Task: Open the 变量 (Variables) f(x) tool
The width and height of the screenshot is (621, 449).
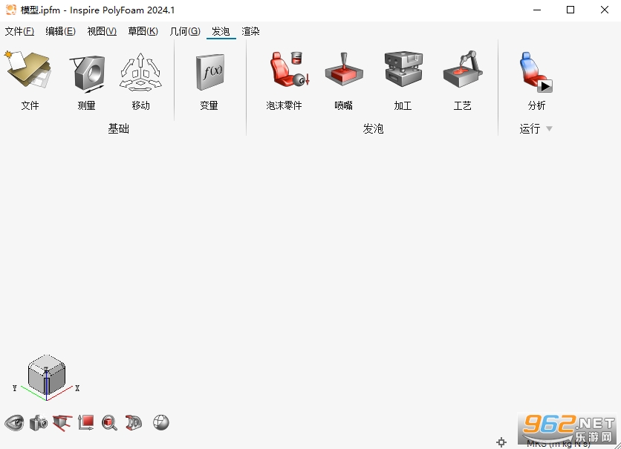Action: click(210, 72)
